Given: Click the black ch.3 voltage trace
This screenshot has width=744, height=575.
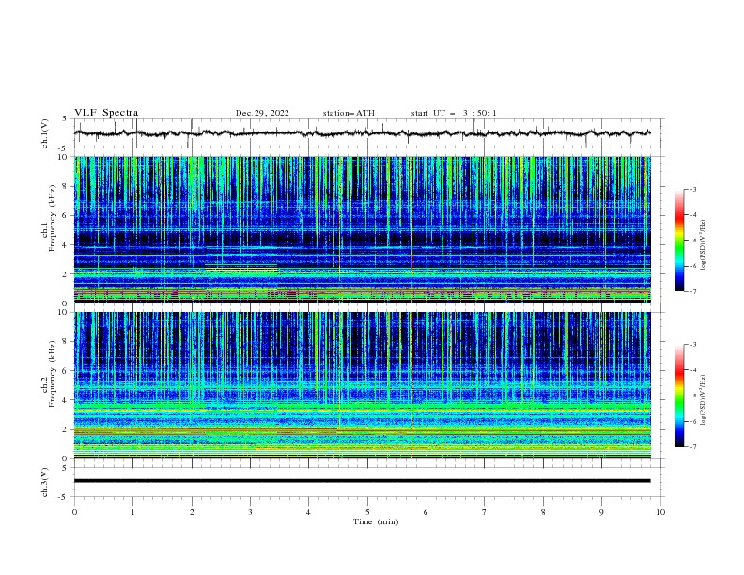Looking at the screenshot, I should click(362, 481).
